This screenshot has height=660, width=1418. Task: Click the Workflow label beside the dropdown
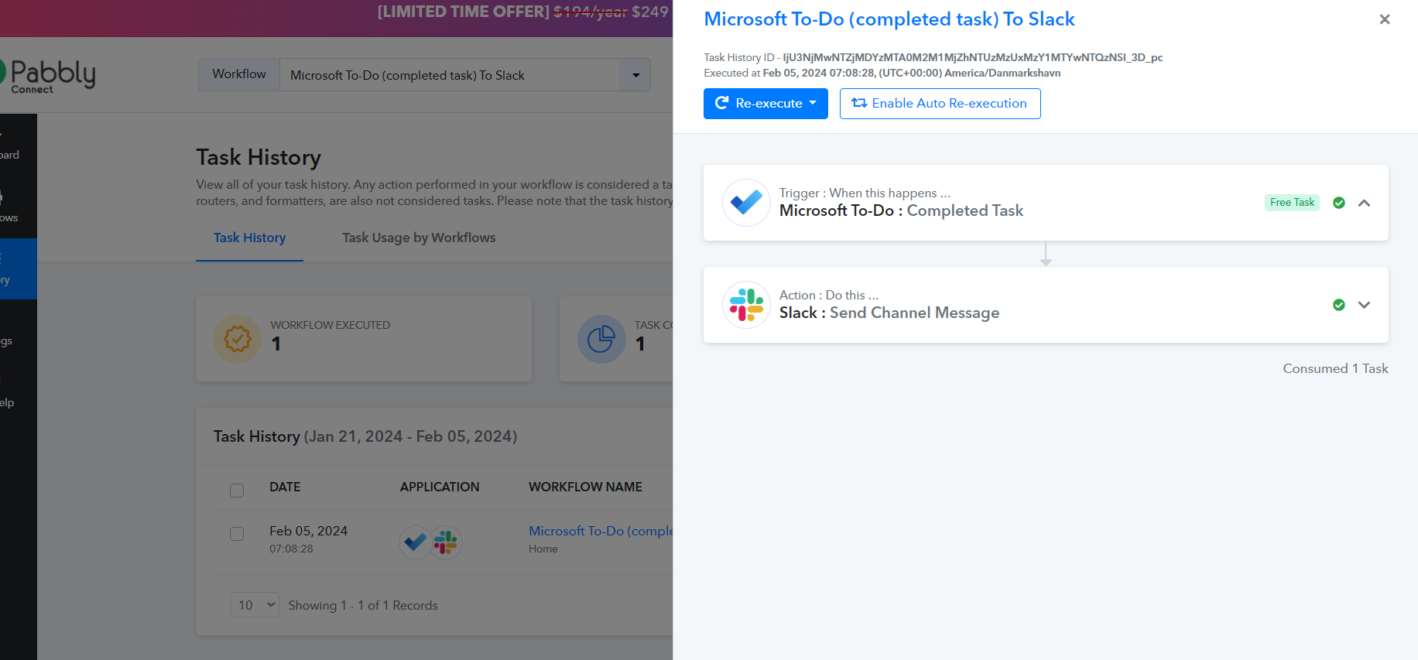point(239,74)
